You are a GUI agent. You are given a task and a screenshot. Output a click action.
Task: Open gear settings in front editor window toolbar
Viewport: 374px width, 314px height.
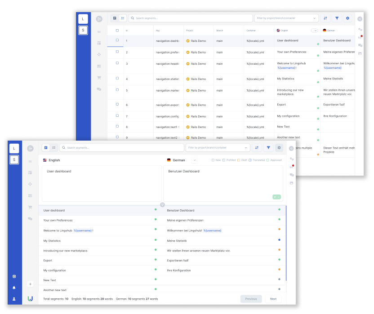tap(279, 148)
